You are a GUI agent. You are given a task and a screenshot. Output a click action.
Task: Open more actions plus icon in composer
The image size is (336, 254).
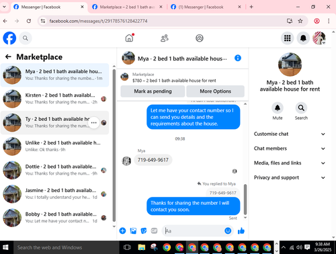(x=122, y=230)
